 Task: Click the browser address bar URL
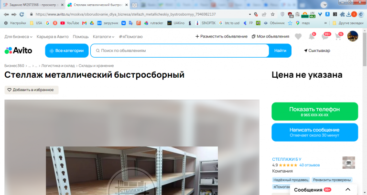coord(126,14)
